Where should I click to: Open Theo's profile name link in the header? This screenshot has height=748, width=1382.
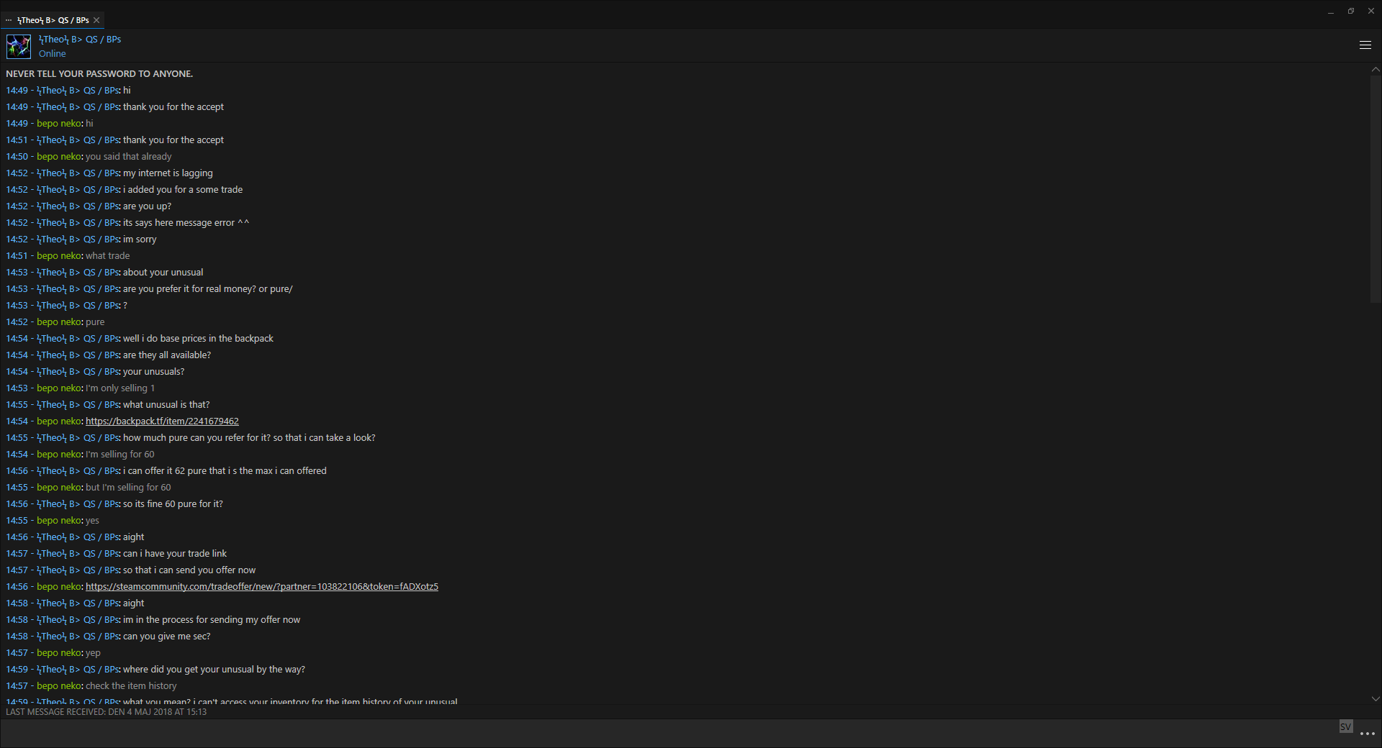[80, 40]
